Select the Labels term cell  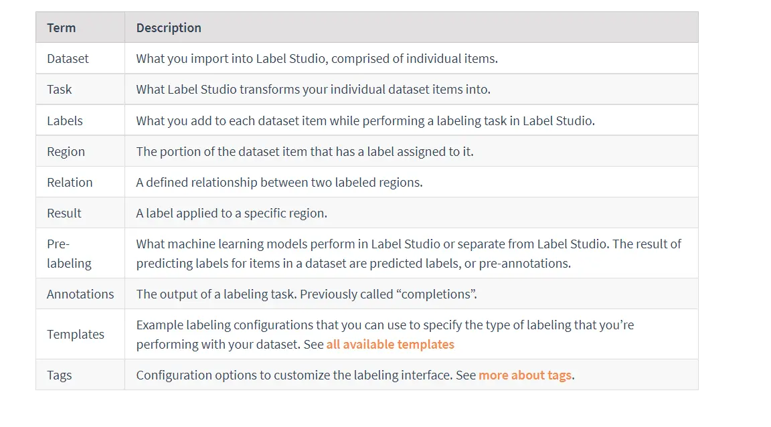[x=80, y=120]
